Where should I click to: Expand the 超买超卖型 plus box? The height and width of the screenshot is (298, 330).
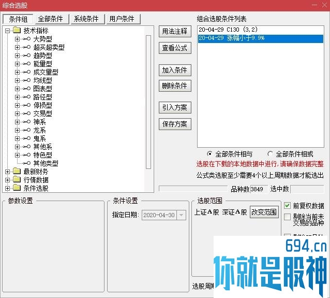(17, 47)
